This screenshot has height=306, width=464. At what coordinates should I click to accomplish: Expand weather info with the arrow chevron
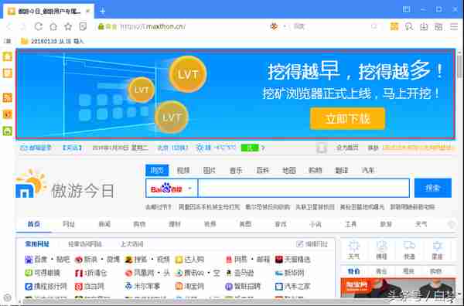(x=263, y=148)
